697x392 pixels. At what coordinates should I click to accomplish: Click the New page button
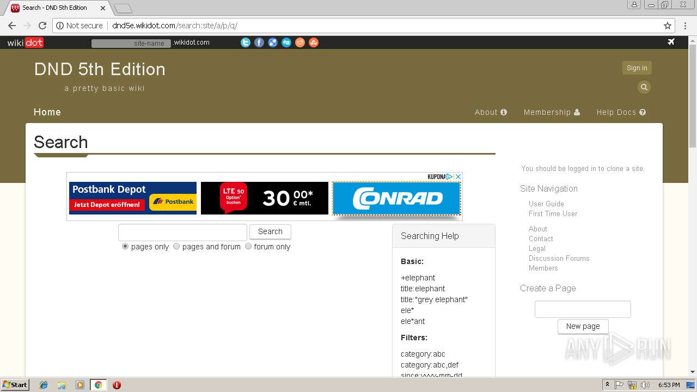[583, 326]
